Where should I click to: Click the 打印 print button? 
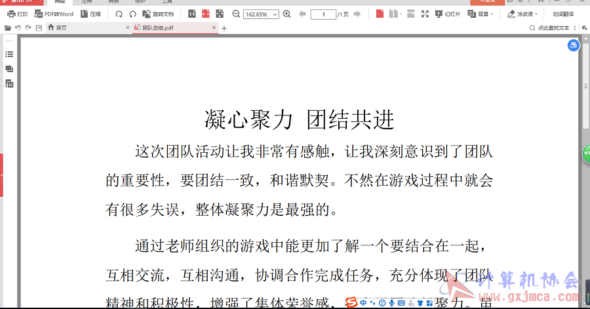pyautogui.click(x=17, y=14)
